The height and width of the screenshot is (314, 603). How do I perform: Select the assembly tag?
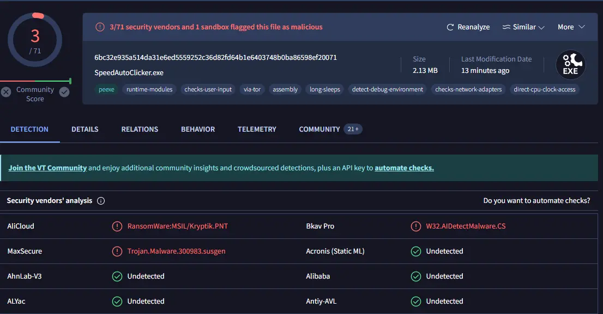pos(285,89)
